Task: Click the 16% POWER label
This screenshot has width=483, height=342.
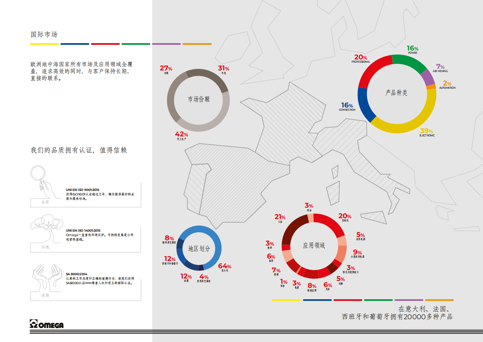Action: (413, 49)
